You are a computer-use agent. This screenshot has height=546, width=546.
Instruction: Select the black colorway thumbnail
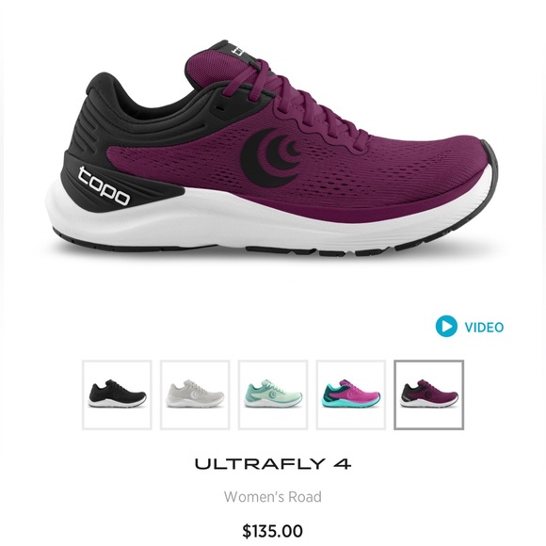[x=117, y=394]
